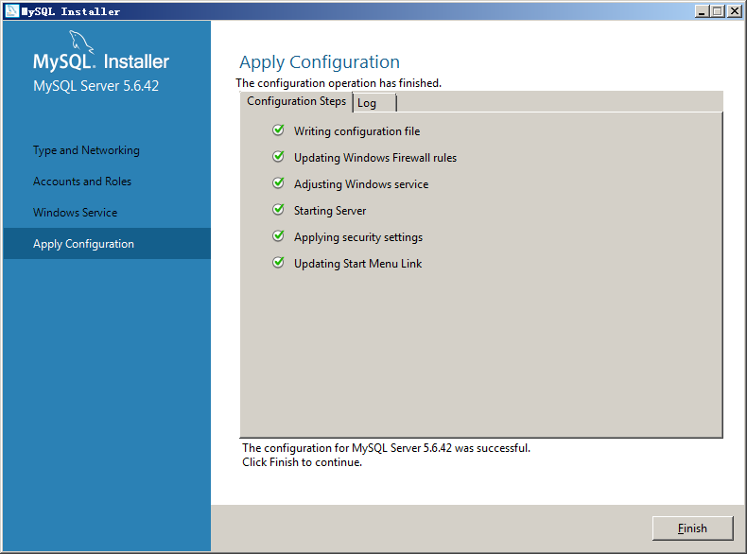Select Apply Configuration in sidebar
Viewport: 747px width, 554px height.
click(107, 243)
